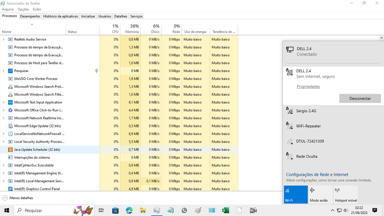Click the DTUL-72421309 Wi-Fi signal icon

[290, 141]
